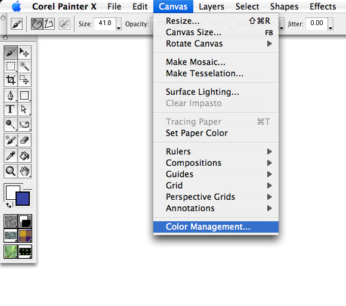Image resolution: width=346 pixels, height=306 pixels.
Task: Activate the Paint Bucket tool
Action: click(24, 156)
